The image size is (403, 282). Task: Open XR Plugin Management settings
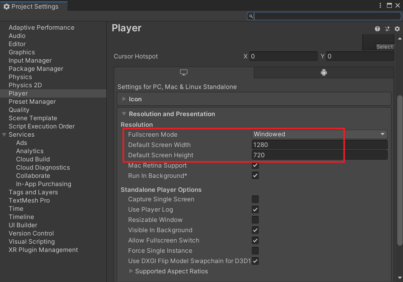click(x=43, y=249)
